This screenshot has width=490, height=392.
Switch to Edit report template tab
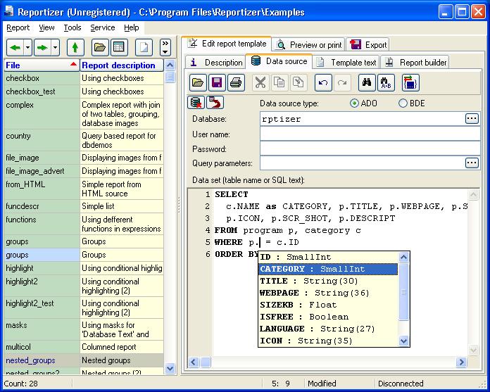[x=227, y=44]
